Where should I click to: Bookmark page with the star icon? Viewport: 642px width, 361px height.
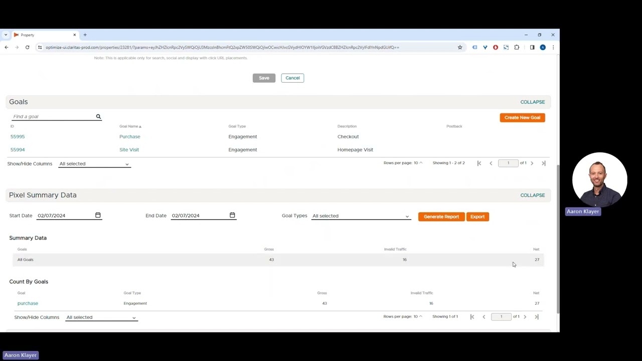click(459, 47)
